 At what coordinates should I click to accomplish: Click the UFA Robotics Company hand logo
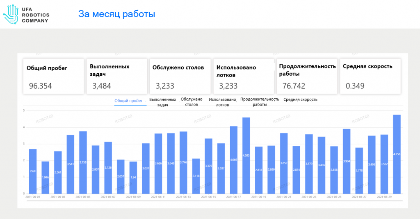(11, 14)
